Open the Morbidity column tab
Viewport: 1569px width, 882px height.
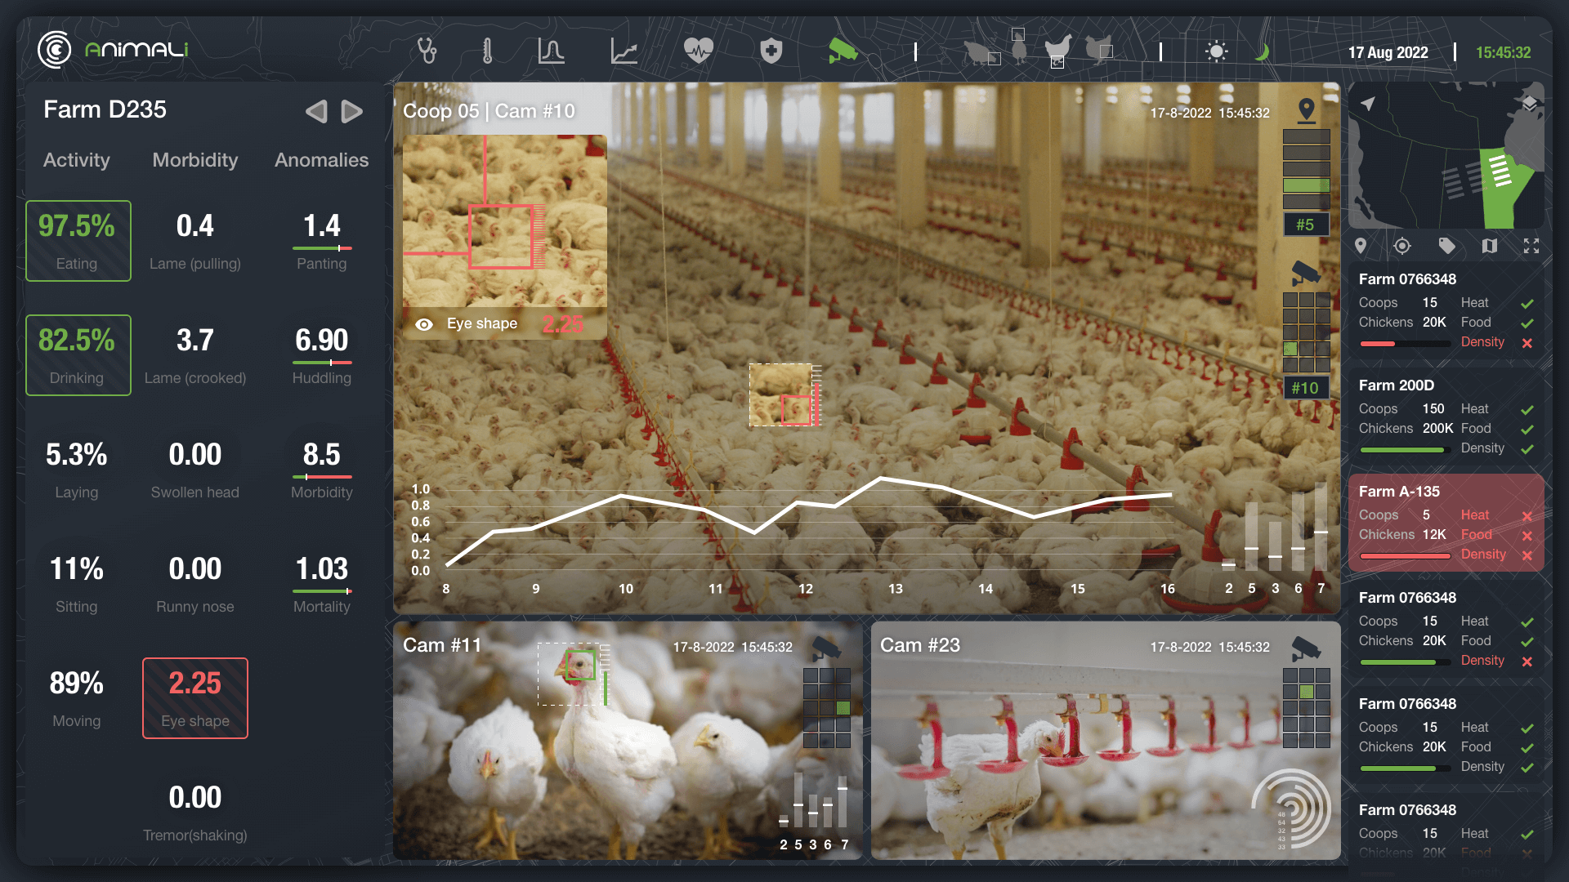pos(195,160)
